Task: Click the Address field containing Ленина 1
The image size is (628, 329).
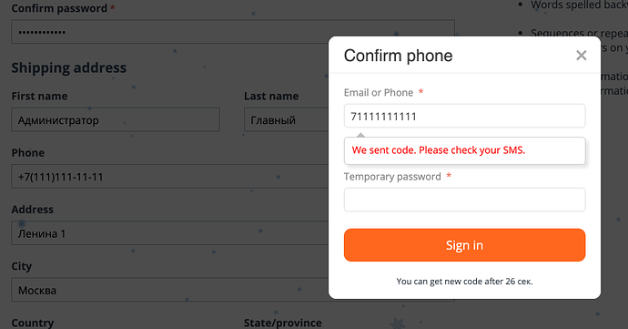Action: [x=170, y=233]
